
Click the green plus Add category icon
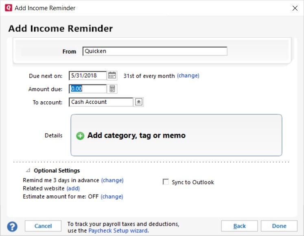tap(80, 136)
